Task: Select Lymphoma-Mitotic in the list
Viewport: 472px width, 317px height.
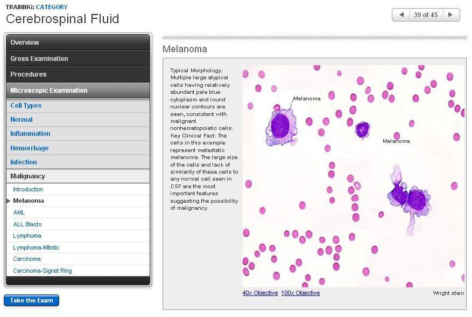Action: point(36,247)
